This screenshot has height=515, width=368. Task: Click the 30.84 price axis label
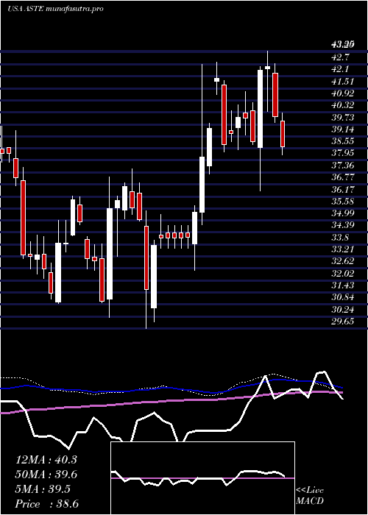[x=342, y=297]
